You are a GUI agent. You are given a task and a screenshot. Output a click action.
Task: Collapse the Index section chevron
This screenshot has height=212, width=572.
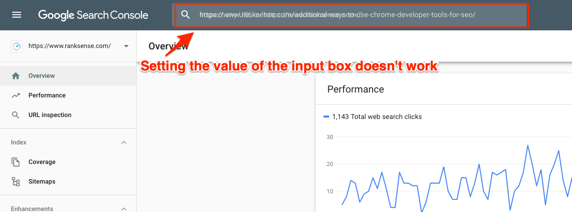[124, 142]
